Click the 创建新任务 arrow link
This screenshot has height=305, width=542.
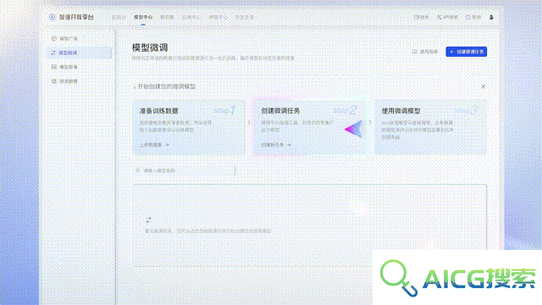point(276,145)
